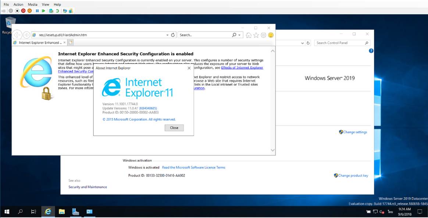The width and height of the screenshot is (428, 218).
Task: Open the Security and Maintenance link
Action: click(88, 187)
